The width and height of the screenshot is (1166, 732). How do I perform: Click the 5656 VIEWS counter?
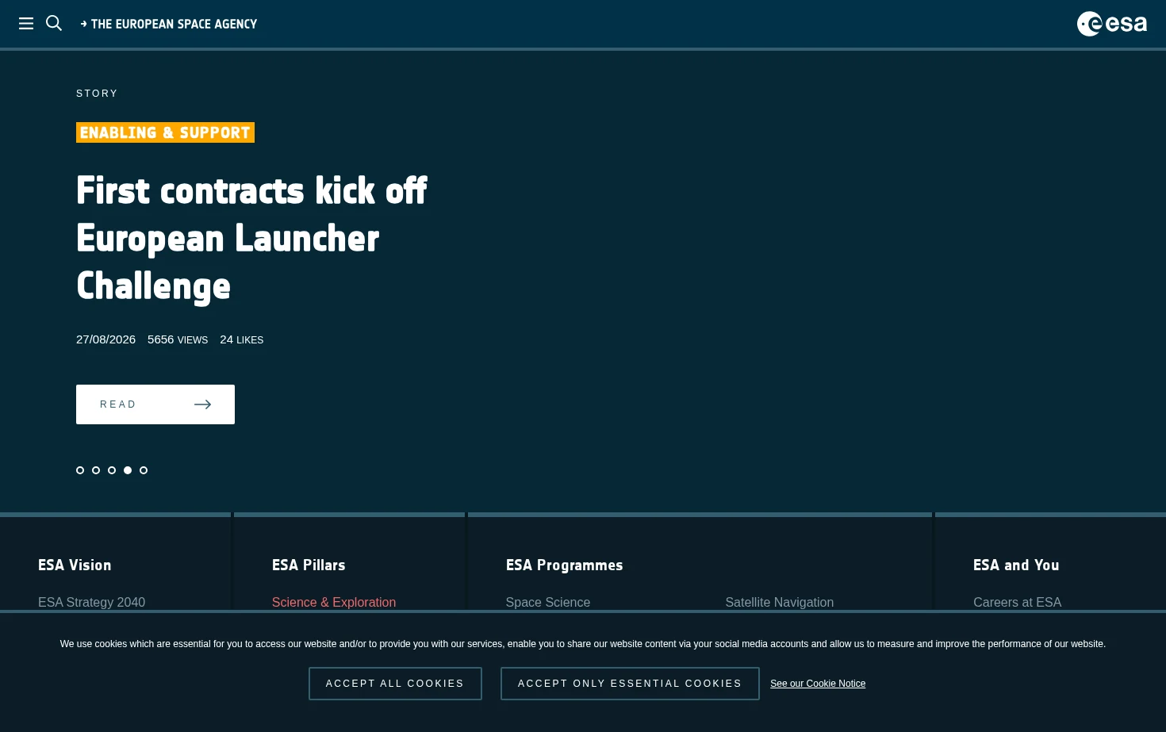[x=178, y=339]
